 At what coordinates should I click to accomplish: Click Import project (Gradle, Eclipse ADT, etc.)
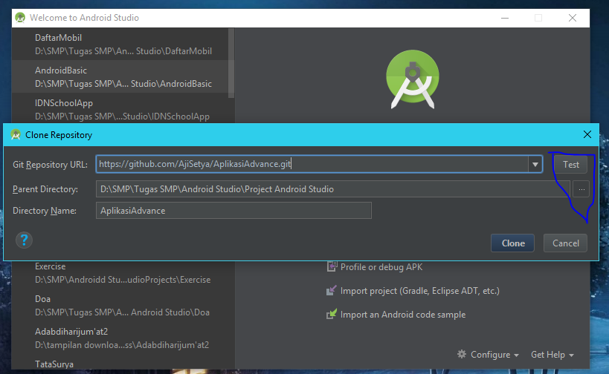pos(420,291)
